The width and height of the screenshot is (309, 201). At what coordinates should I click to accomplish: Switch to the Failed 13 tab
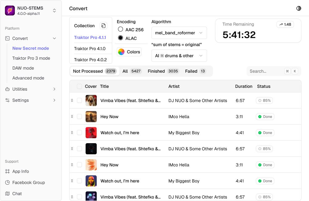196,71
